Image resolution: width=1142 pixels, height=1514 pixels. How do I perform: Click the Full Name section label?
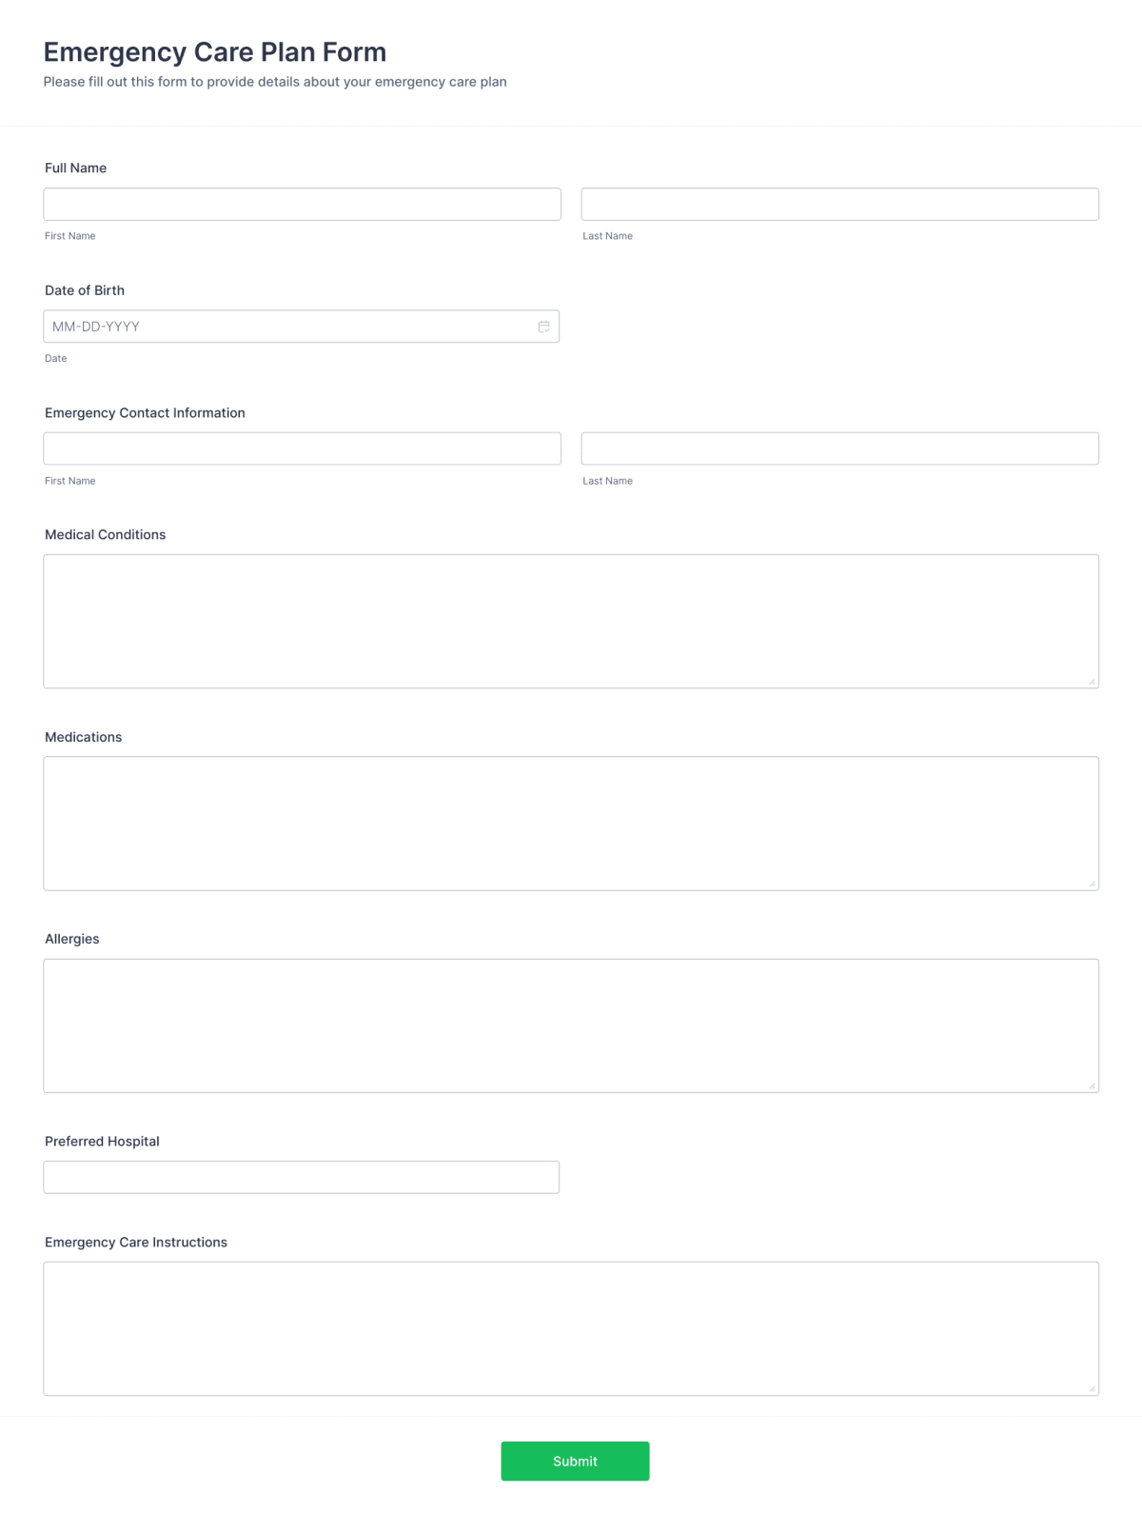(75, 168)
